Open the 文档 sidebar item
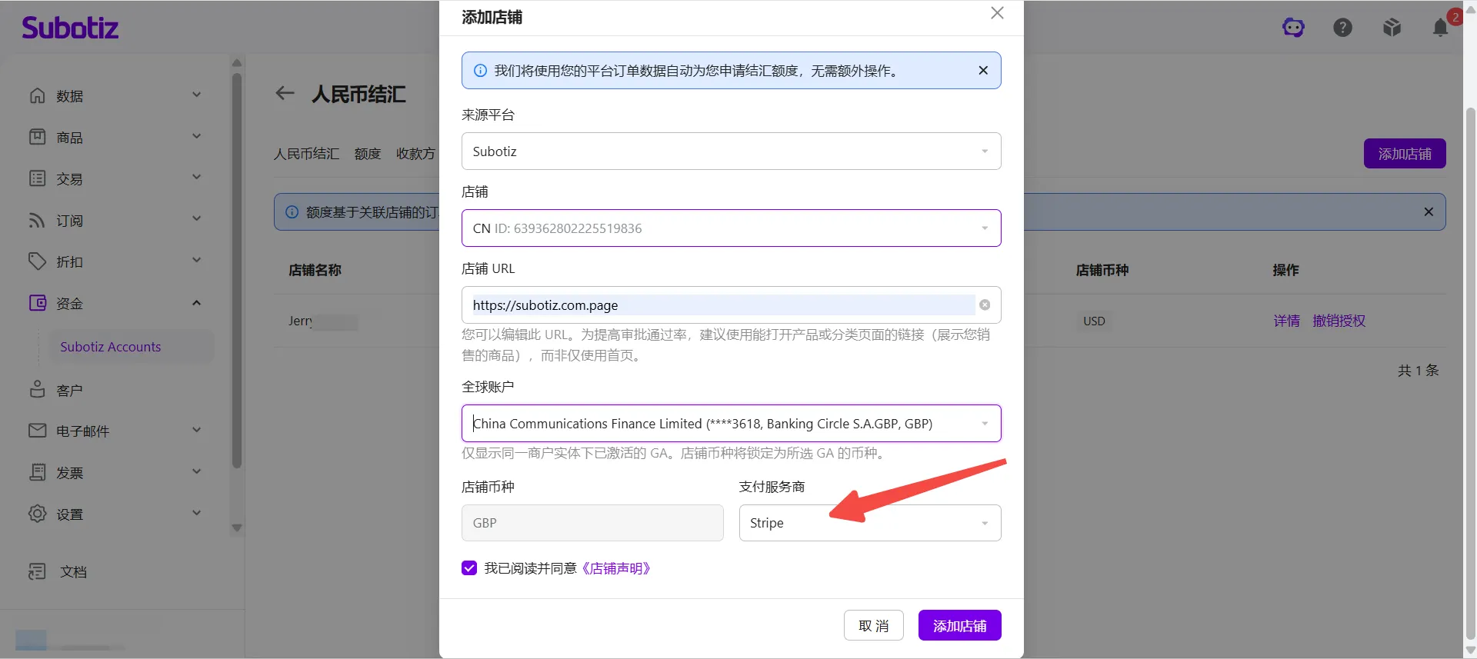This screenshot has height=659, width=1477. 73,571
